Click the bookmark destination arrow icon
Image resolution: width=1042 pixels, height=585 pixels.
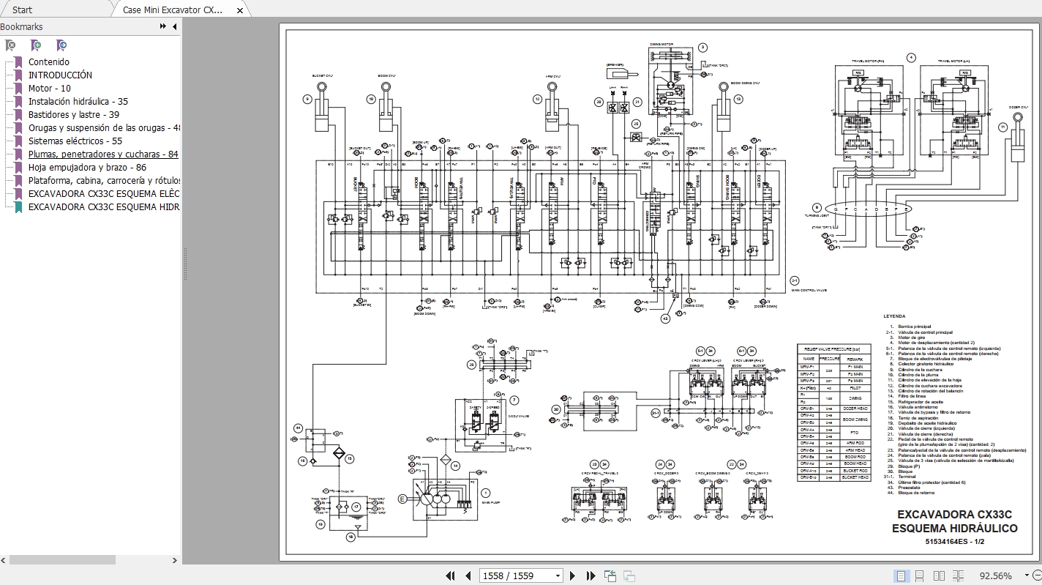coord(61,45)
